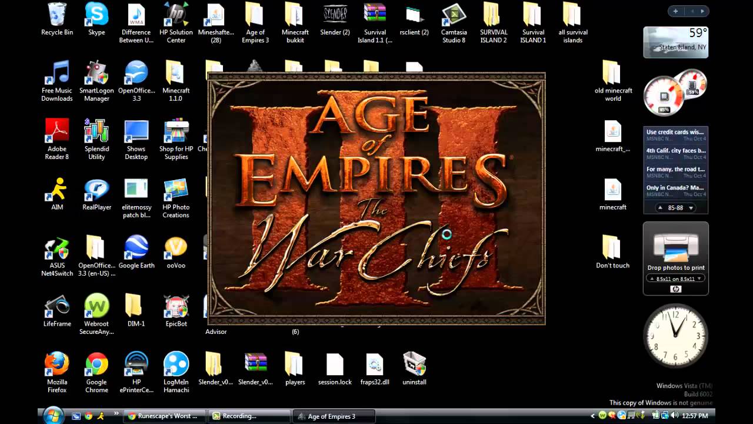Image resolution: width=753 pixels, height=424 pixels.
Task: Launch the AIM shortcut
Action: [57, 194]
